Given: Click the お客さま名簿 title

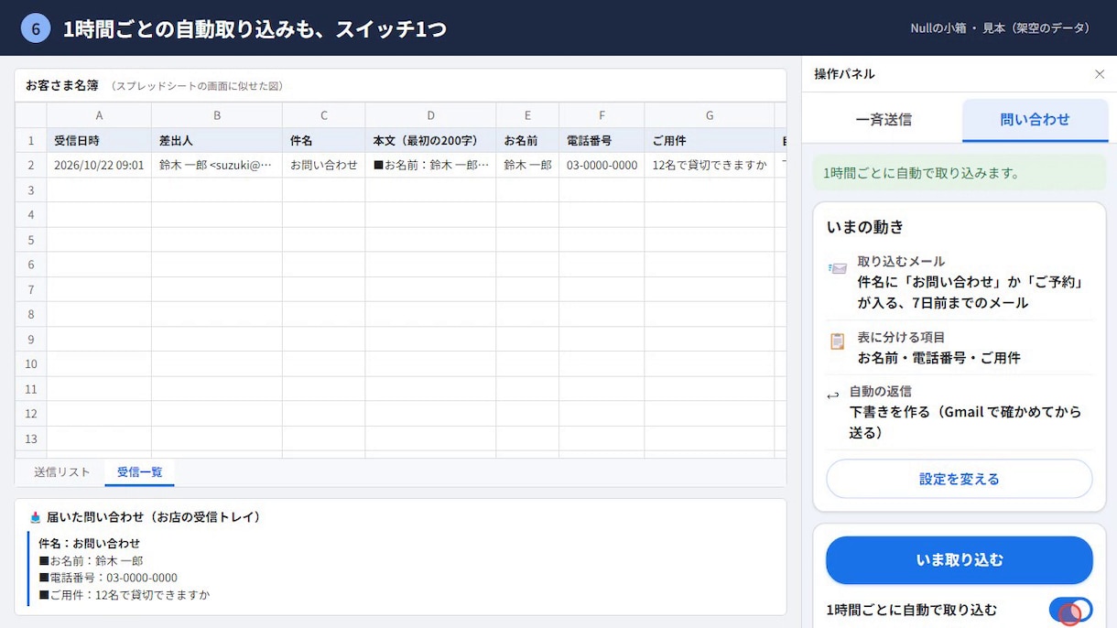Looking at the screenshot, I should click(62, 85).
